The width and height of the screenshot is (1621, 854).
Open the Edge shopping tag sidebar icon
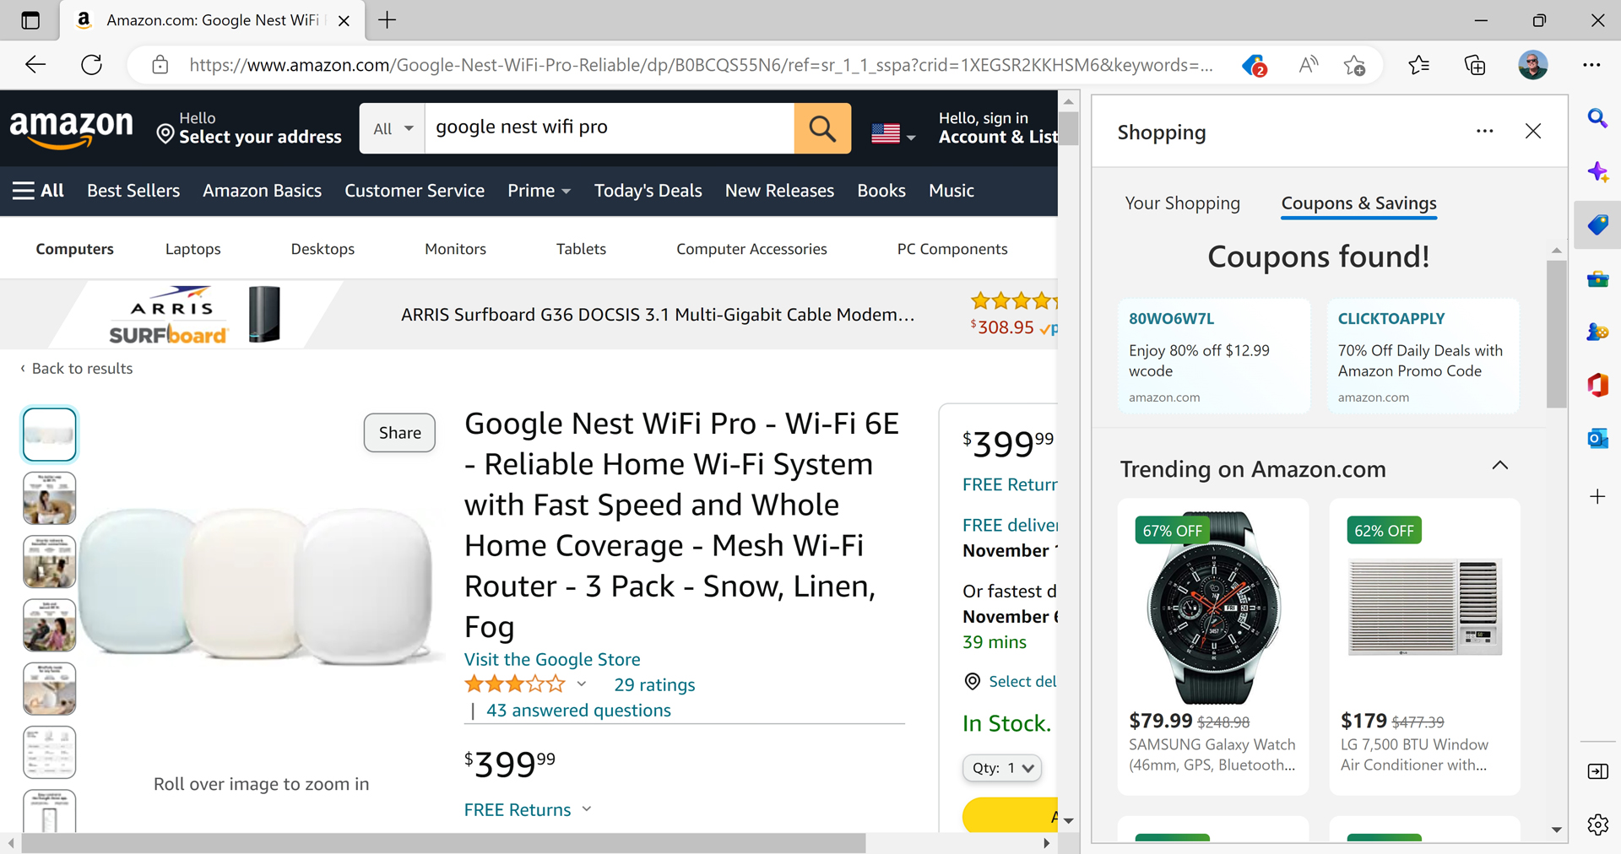1597,225
